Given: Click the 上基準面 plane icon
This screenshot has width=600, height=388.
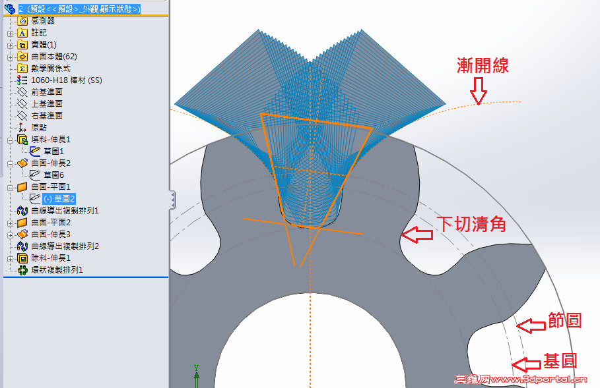Looking at the screenshot, I should (22, 104).
